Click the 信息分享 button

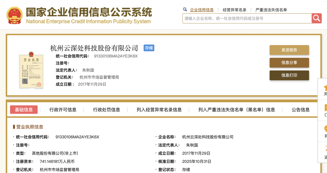(289, 63)
